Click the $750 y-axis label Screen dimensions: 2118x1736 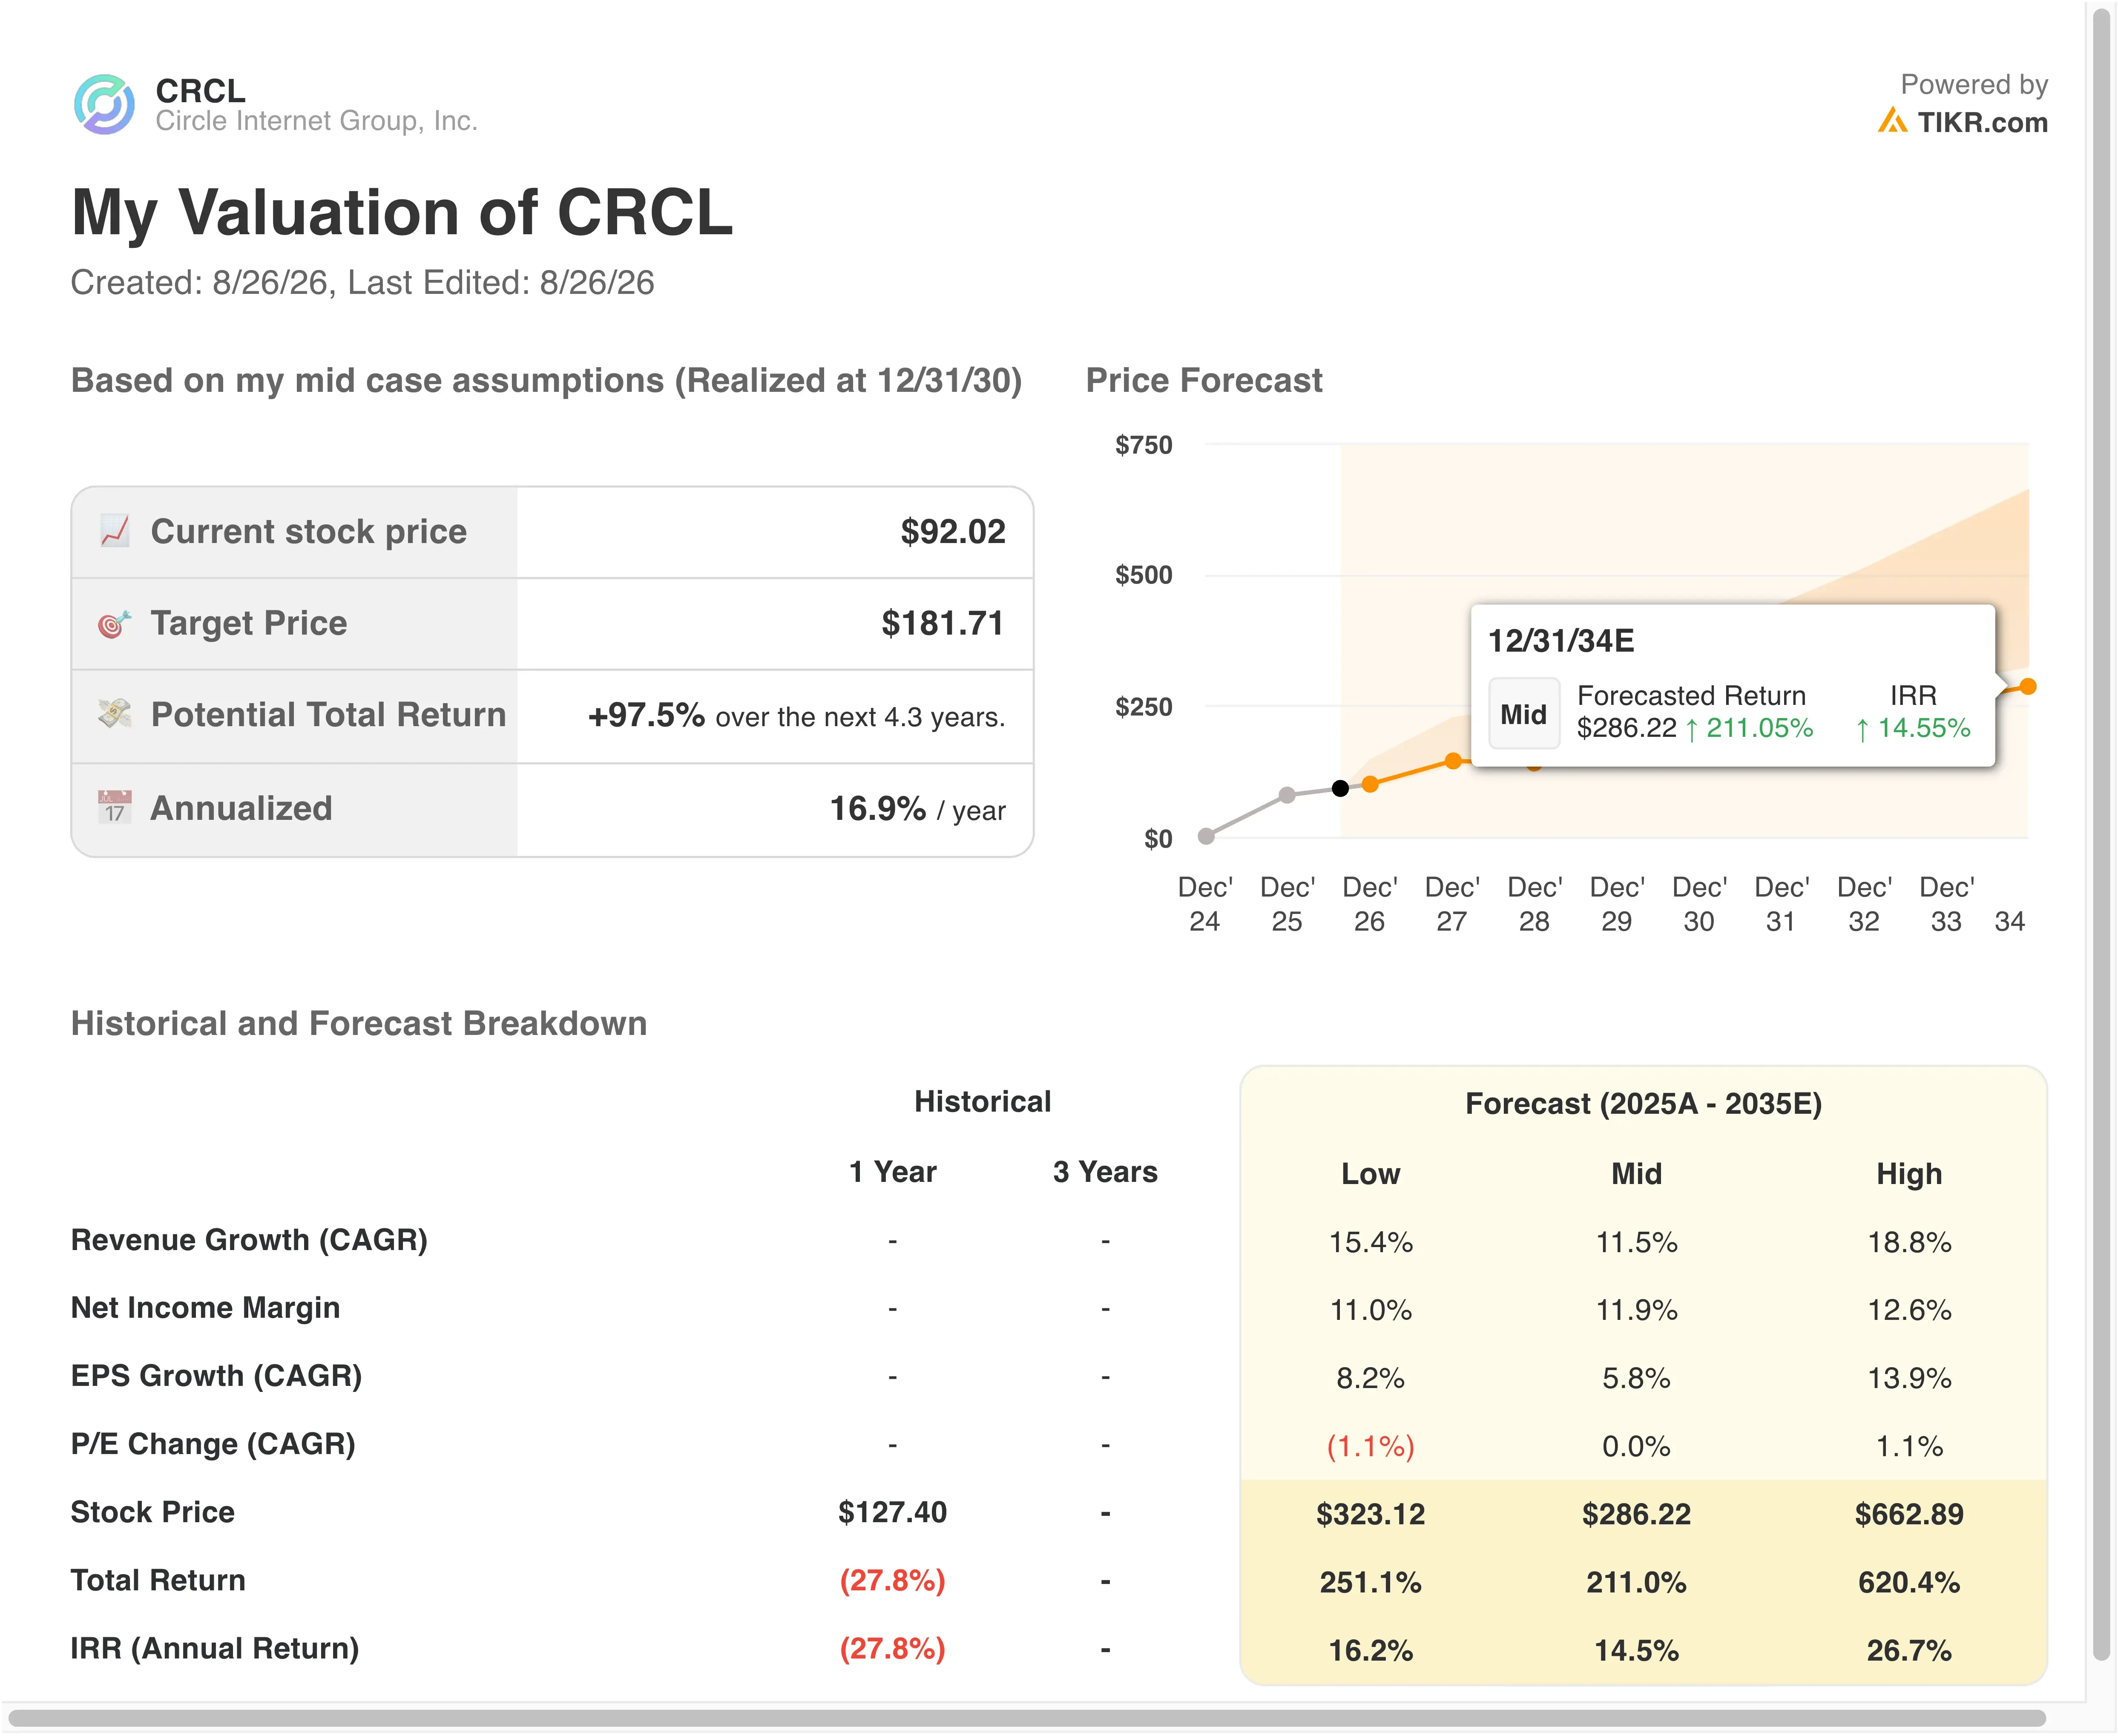[1144, 445]
